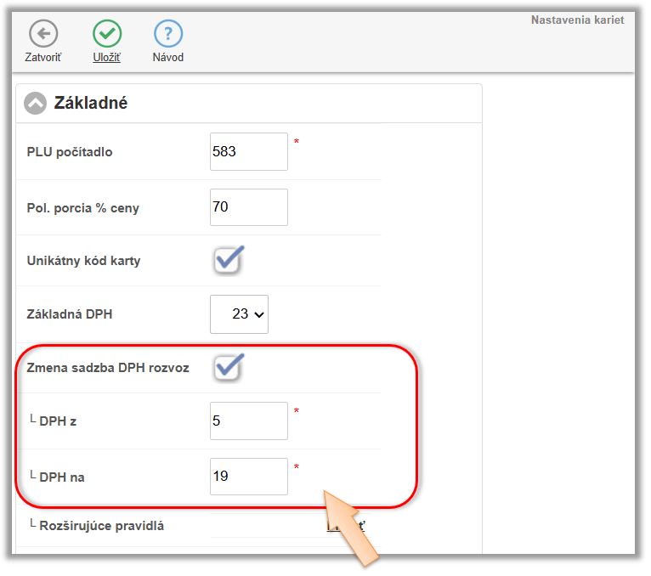The width and height of the screenshot is (651, 576).
Task: Collapse the Základné section chevron icon
Action: [x=36, y=104]
